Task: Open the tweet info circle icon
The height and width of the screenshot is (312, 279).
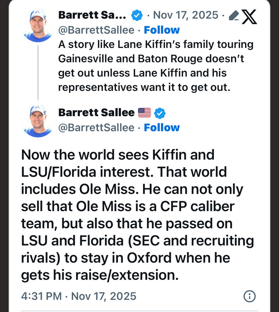Action: point(249,296)
